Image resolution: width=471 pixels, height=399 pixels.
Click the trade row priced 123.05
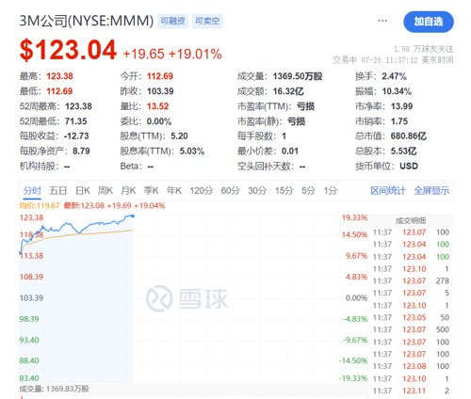click(x=411, y=317)
